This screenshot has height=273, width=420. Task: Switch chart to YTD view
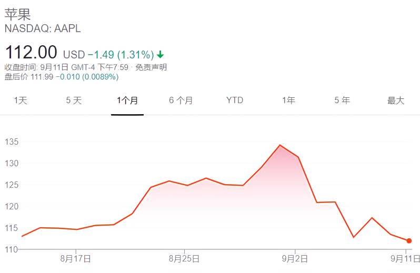(x=235, y=100)
